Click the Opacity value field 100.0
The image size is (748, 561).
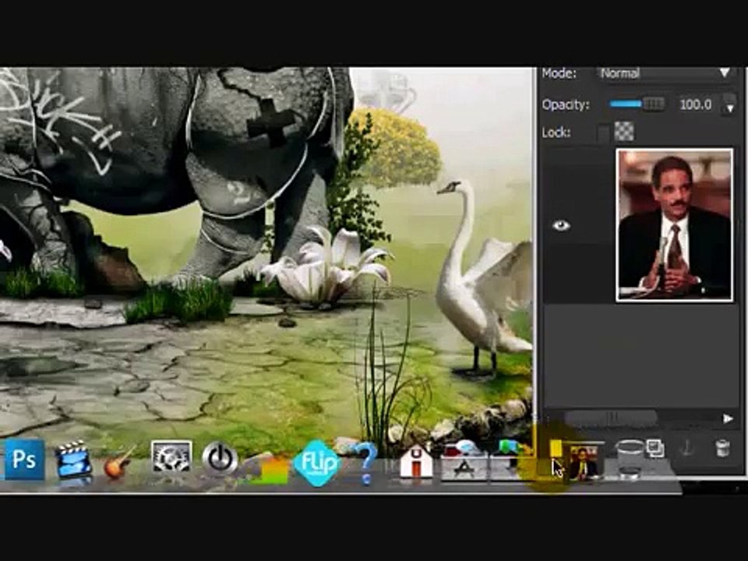click(696, 104)
